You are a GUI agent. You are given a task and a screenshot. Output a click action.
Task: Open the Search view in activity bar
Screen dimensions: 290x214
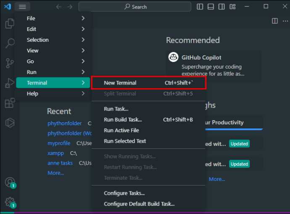(10, 43)
